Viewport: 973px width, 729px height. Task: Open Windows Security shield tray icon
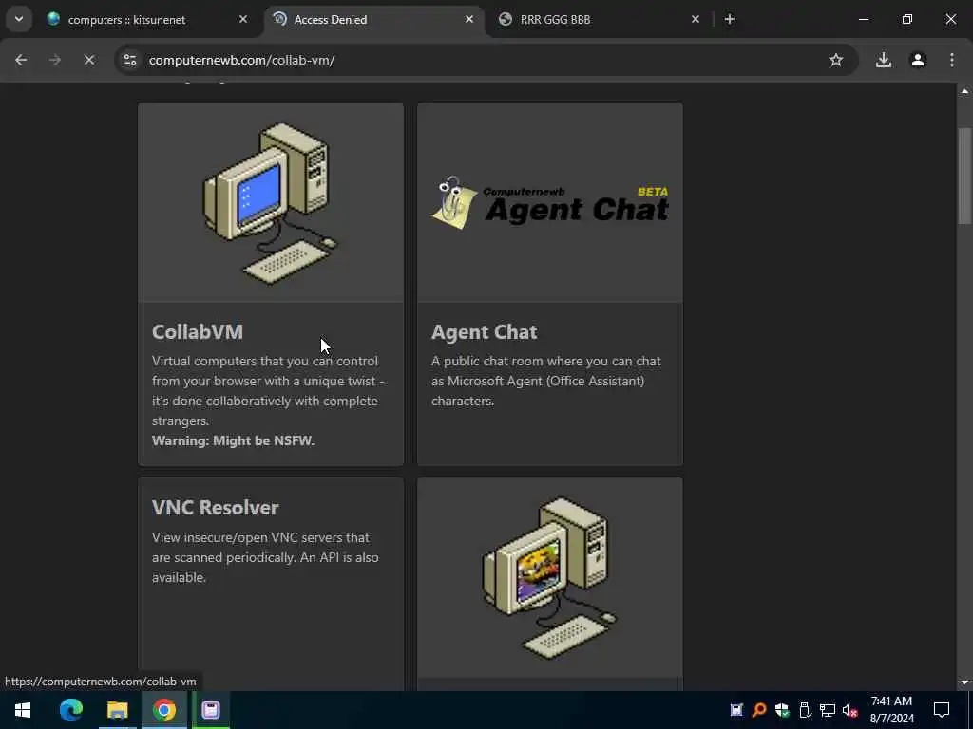[x=782, y=710]
